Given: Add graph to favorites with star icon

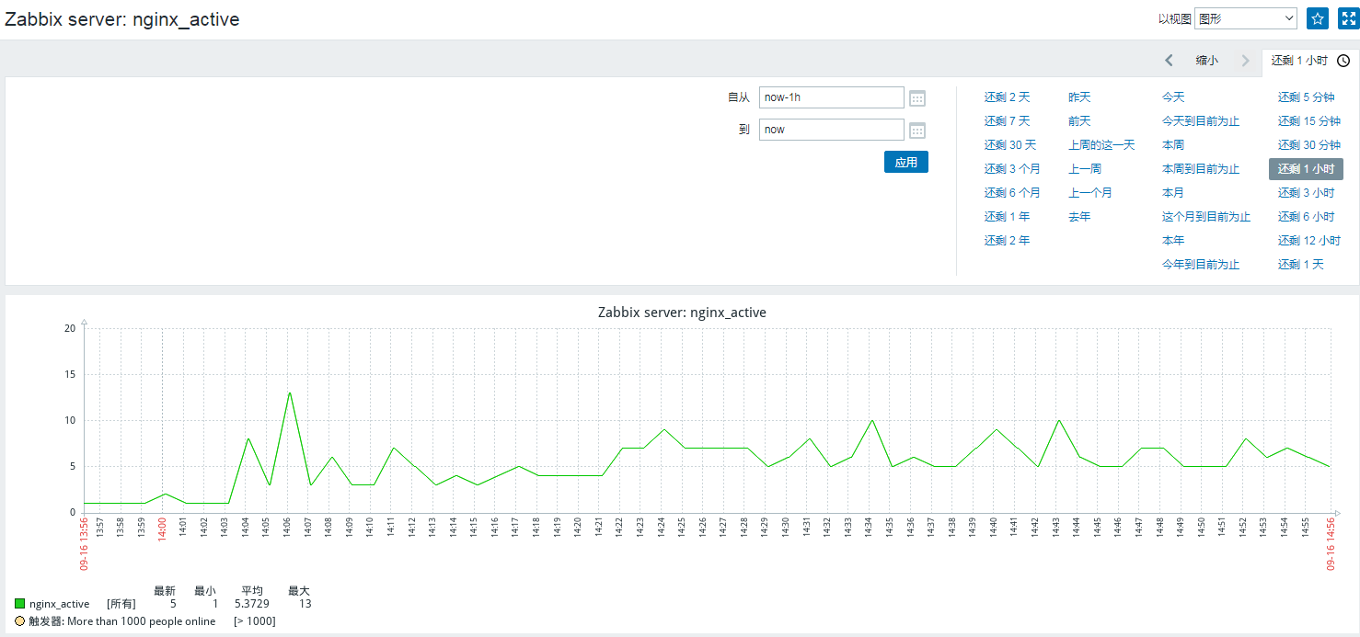Looking at the screenshot, I should click(1317, 18).
